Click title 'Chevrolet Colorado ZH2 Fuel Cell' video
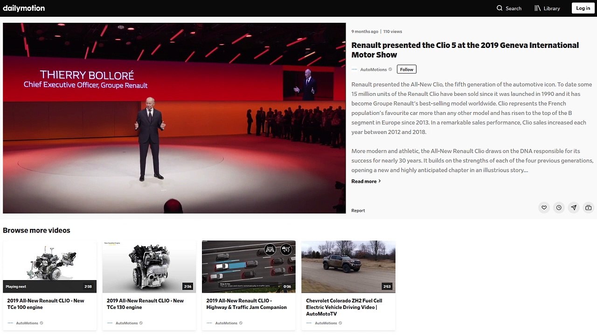The image size is (597, 335). (344, 307)
